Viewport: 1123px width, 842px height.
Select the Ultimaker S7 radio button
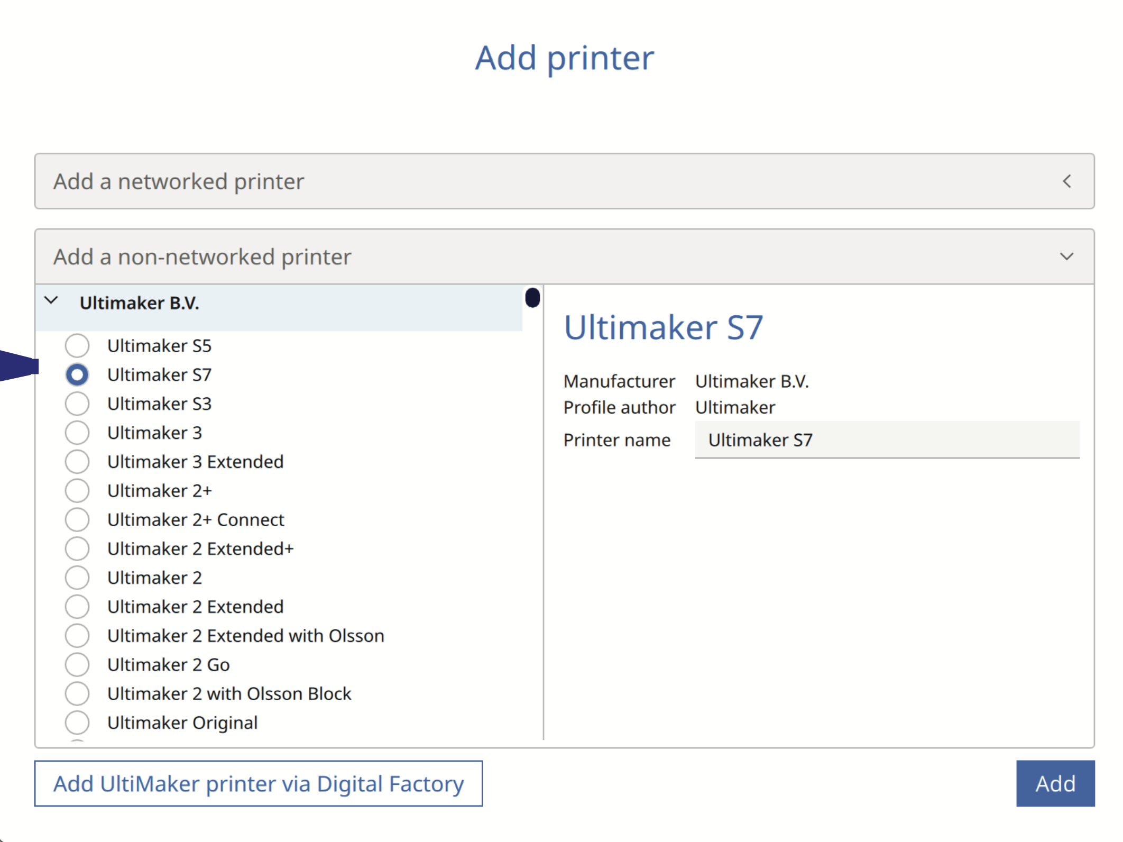coord(77,375)
